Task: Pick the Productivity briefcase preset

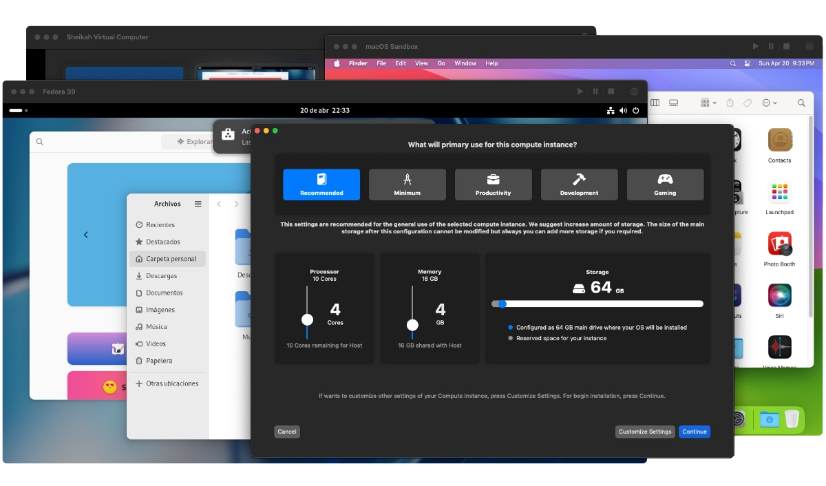Action: [493, 184]
